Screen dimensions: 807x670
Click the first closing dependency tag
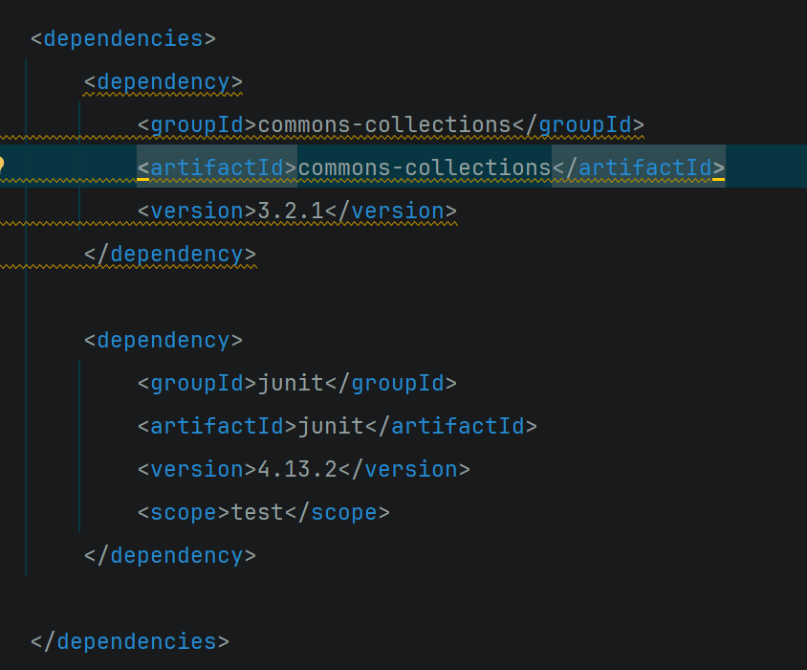click(x=170, y=255)
